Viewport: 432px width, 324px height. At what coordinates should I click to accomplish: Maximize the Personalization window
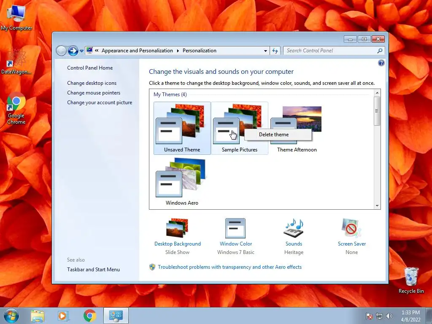point(364,39)
